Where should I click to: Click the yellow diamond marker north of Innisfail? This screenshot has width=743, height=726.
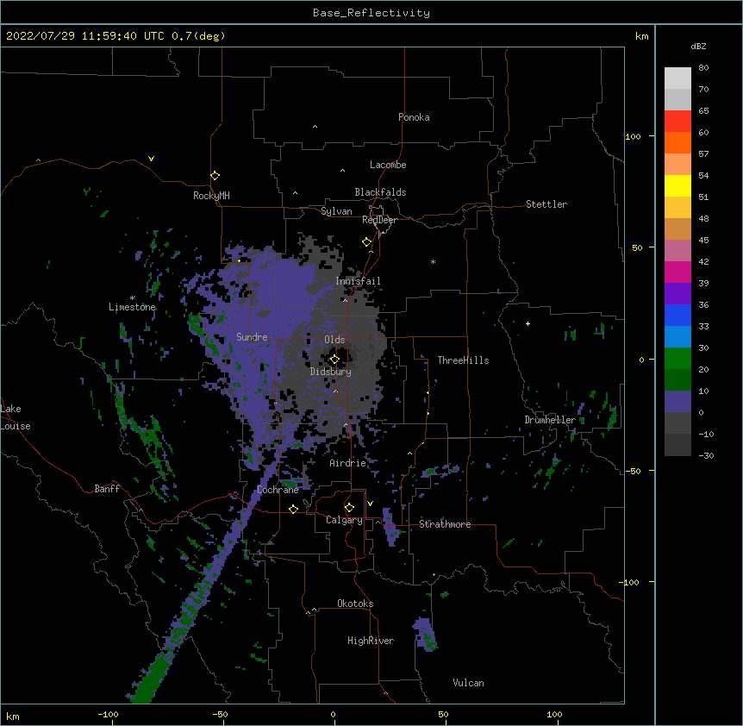tap(367, 242)
